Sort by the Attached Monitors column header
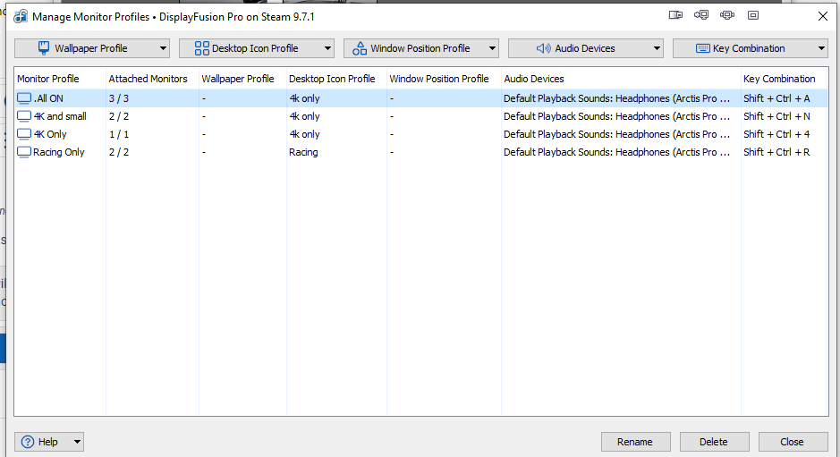This screenshot has width=840, height=457. click(148, 79)
